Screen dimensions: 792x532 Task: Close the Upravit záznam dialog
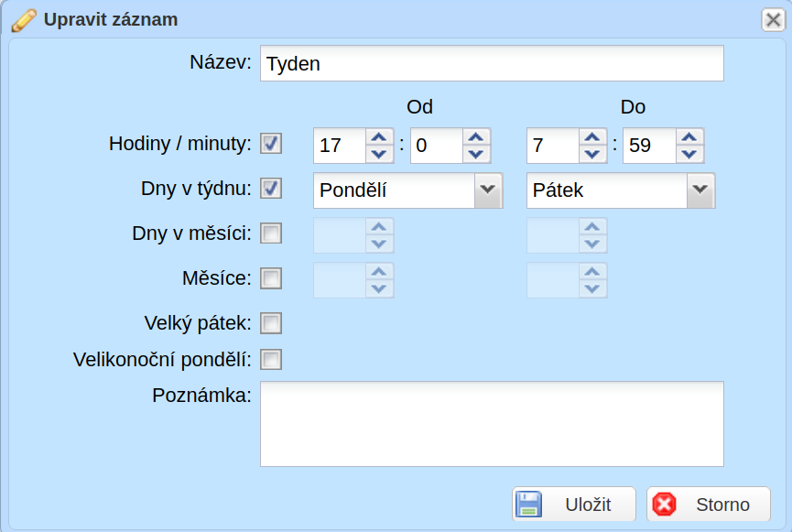(x=774, y=20)
